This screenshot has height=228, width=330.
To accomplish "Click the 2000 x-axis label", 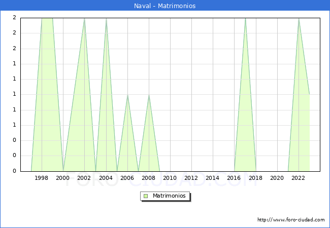I will (x=63, y=178).
